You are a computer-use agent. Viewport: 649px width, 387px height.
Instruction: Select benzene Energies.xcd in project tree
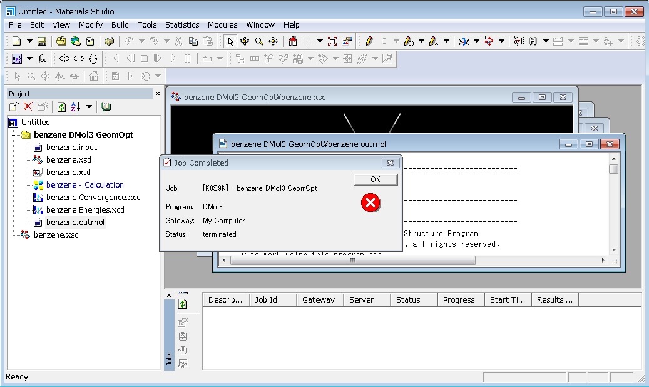click(x=85, y=210)
